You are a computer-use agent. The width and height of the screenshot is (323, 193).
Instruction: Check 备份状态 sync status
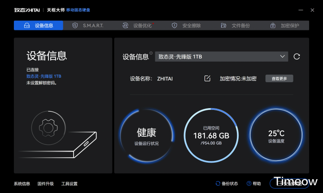point(227,184)
